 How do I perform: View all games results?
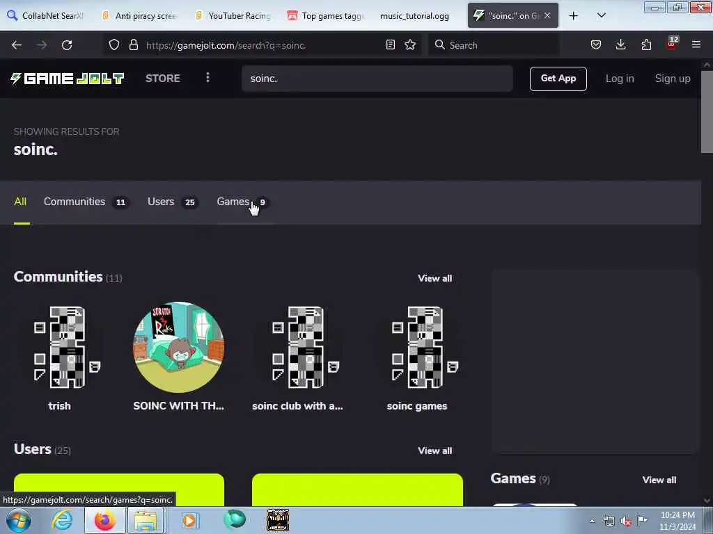[659, 480]
